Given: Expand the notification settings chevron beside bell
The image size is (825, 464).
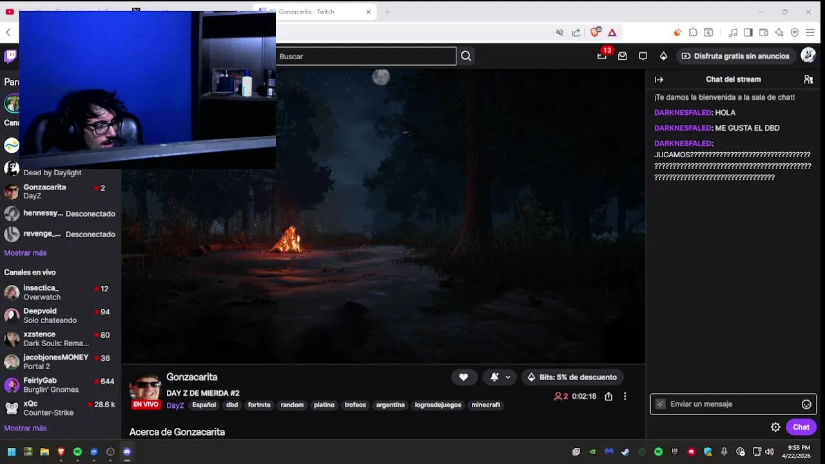Looking at the screenshot, I should coord(508,377).
